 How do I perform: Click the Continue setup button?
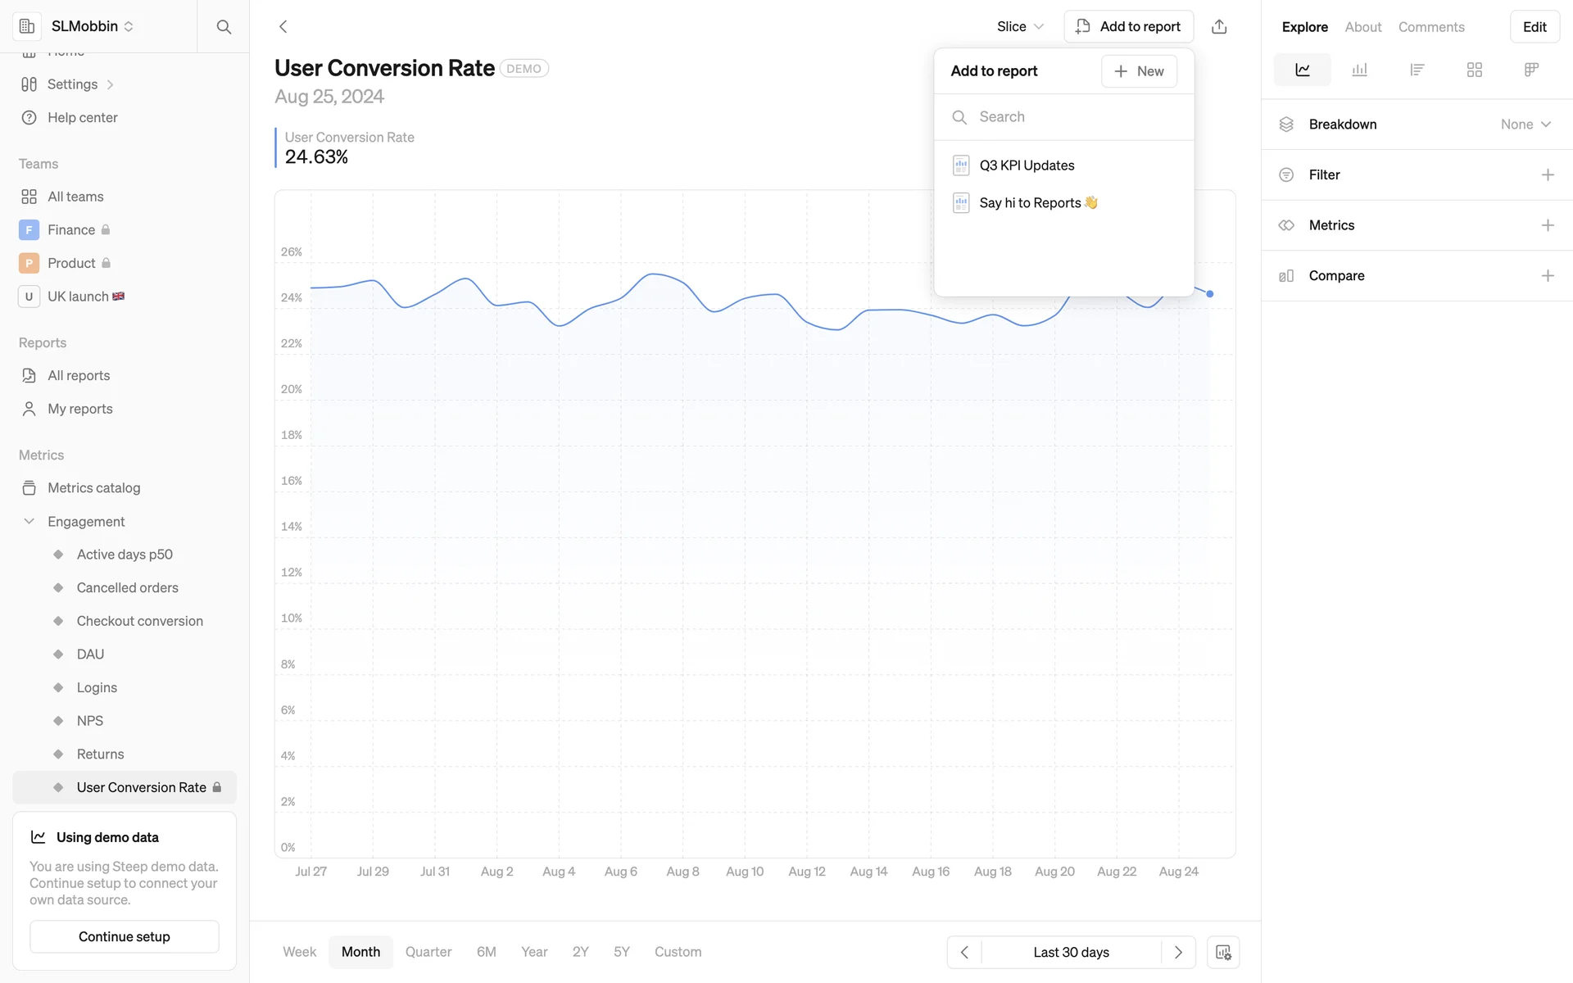pyautogui.click(x=125, y=936)
